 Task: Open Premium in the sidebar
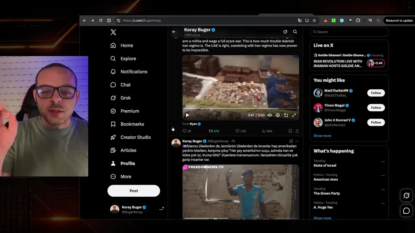pos(125,111)
